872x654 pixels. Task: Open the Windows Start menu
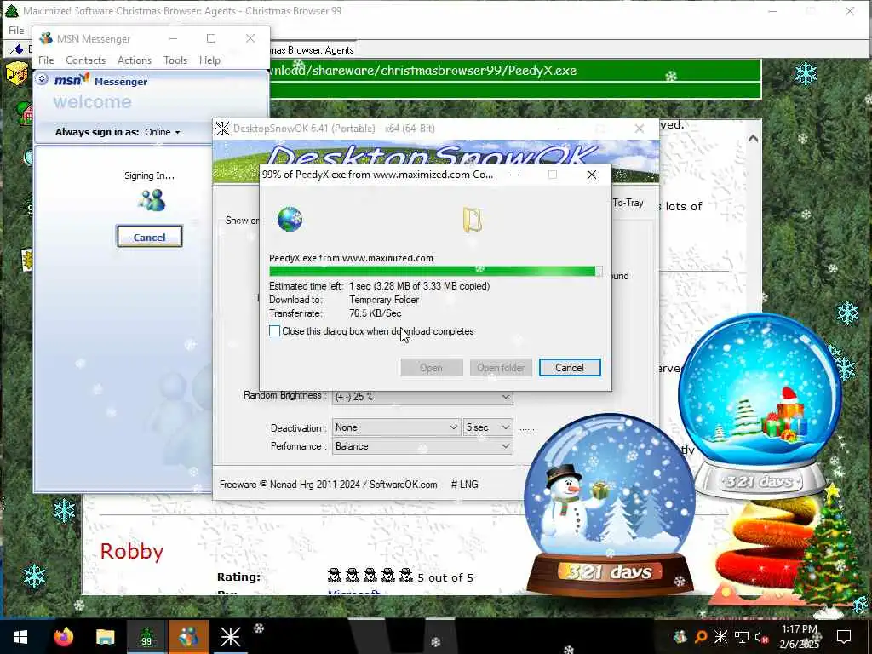point(20,637)
